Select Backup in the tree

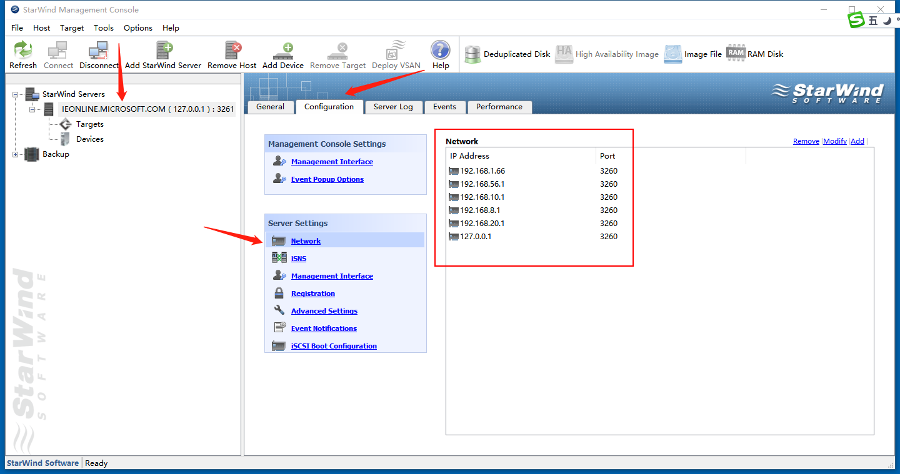[56, 154]
